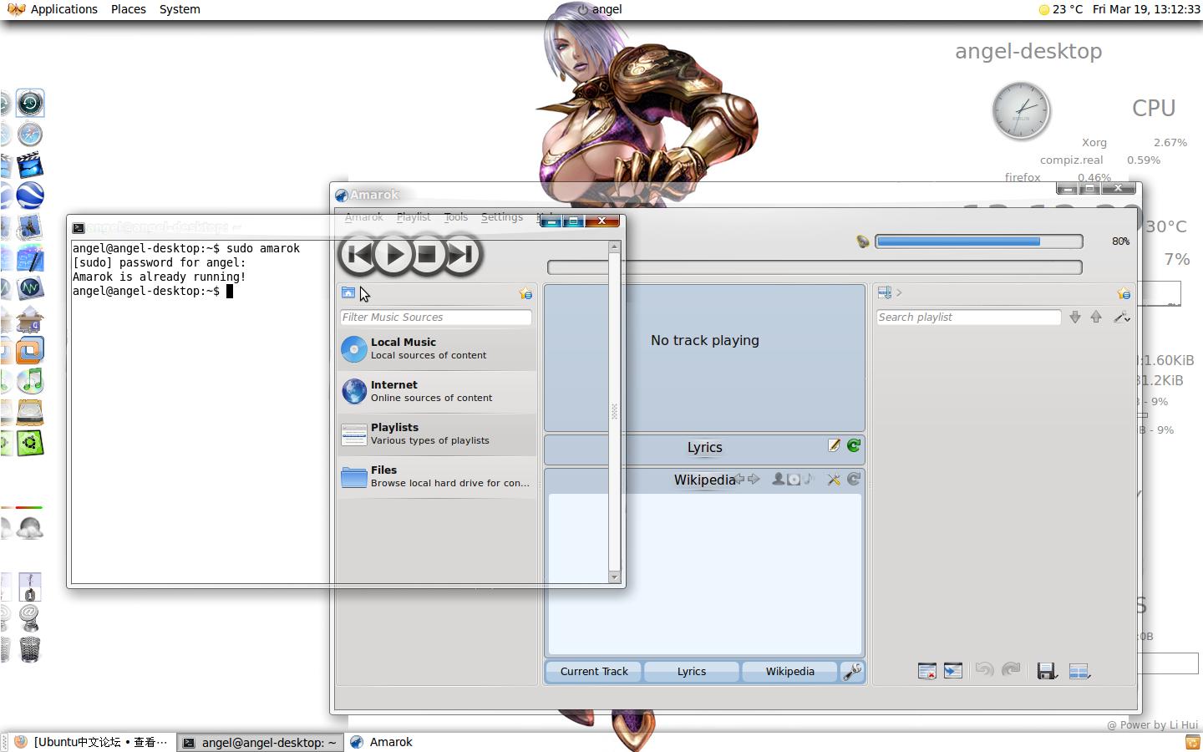Open the playlist search options wrench dropdown

(x=1122, y=318)
